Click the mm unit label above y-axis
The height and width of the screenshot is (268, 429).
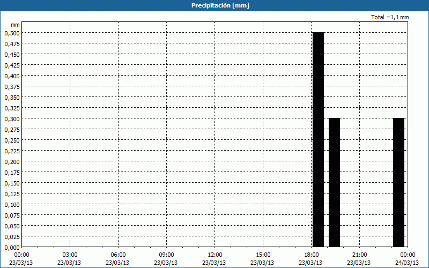(15, 25)
